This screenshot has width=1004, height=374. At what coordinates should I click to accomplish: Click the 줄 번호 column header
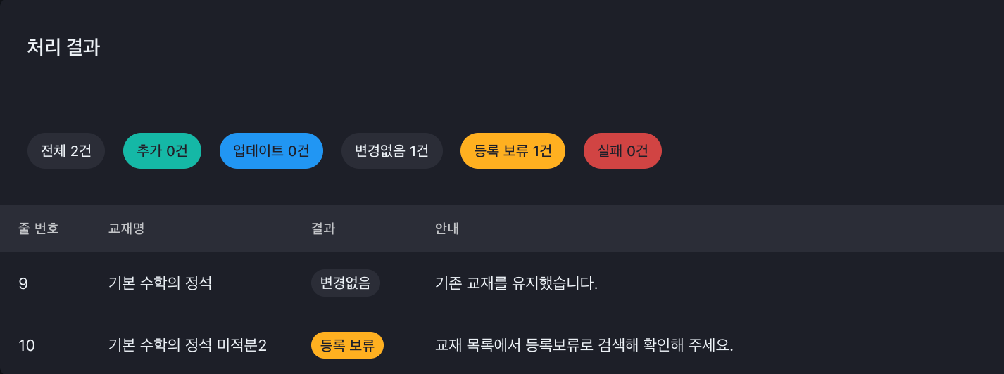[39, 228]
